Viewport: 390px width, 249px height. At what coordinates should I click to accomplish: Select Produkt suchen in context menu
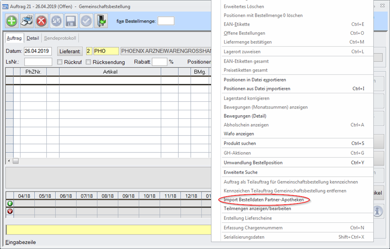tap(239, 143)
